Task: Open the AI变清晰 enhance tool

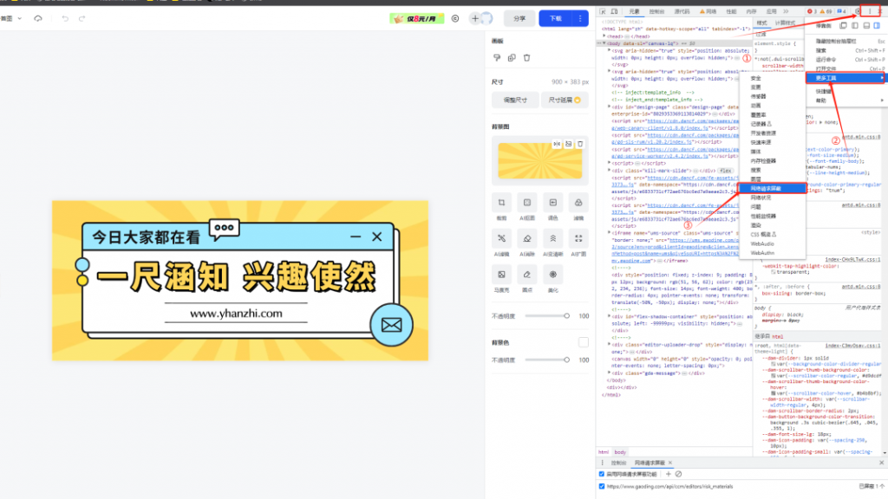Action: [552, 238]
